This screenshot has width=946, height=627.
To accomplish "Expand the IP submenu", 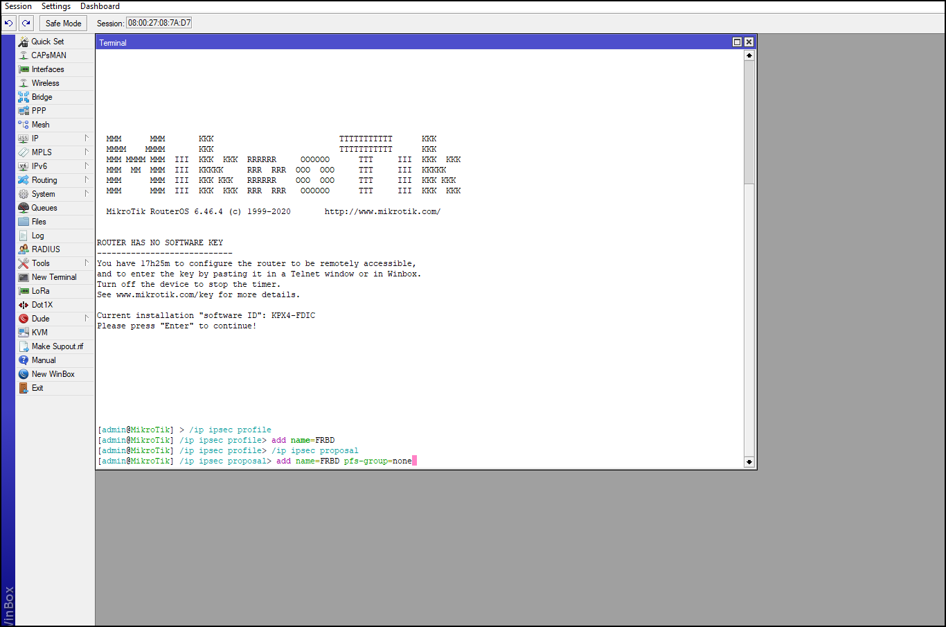I will (x=33, y=138).
